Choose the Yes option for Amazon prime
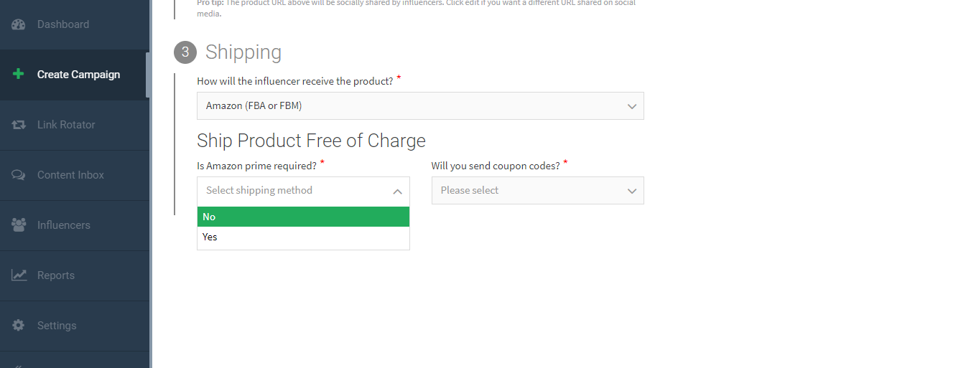This screenshot has height=368, width=966. [303, 237]
